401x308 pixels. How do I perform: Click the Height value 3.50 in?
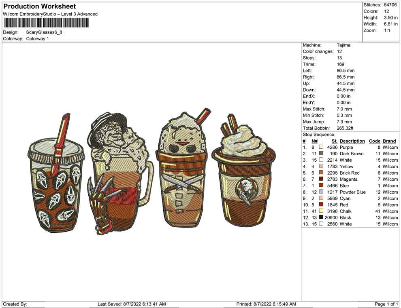pyautogui.click(x=391, y=18)
